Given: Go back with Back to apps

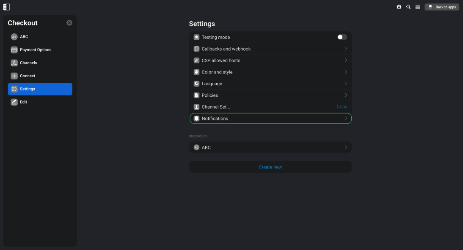Looking at the screenshot, I should (442, 7).
